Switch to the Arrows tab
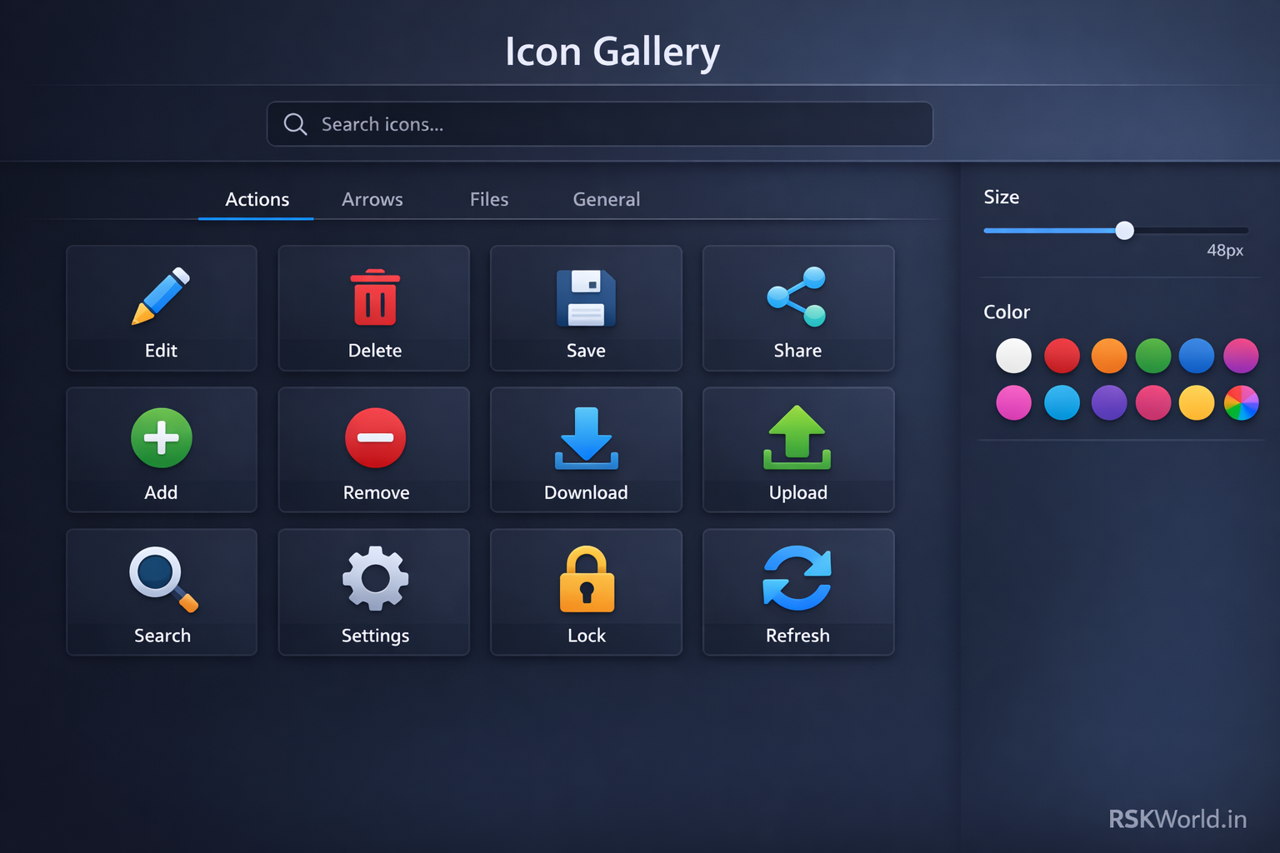The width and height of the screenshot is (1280, 853). pyautogui.click(x=372, y=199)
